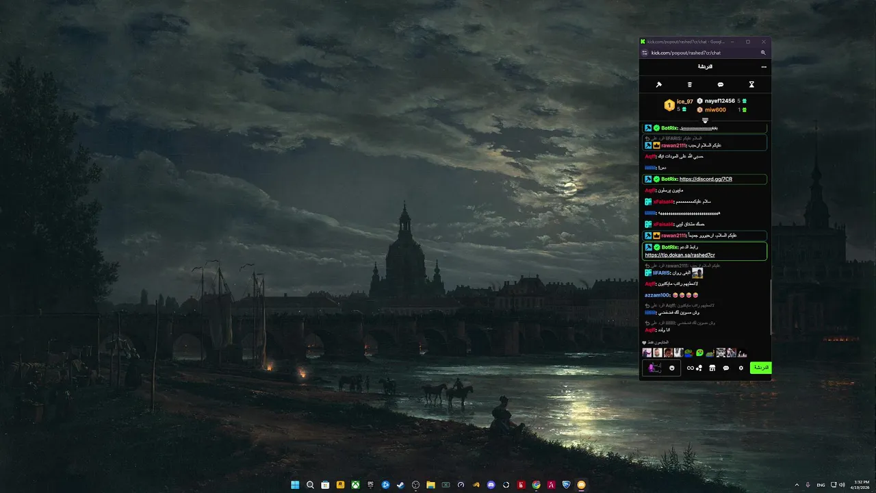This screenshot has width=876, height=493.
Task: Click the hourglass slow-mode icon
Action: coord(751,85)
